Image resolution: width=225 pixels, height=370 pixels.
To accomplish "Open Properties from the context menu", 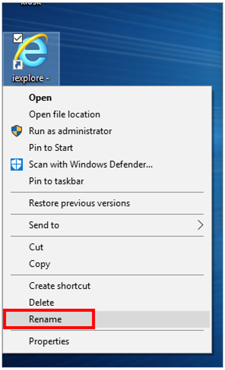I will coord(49,341).
